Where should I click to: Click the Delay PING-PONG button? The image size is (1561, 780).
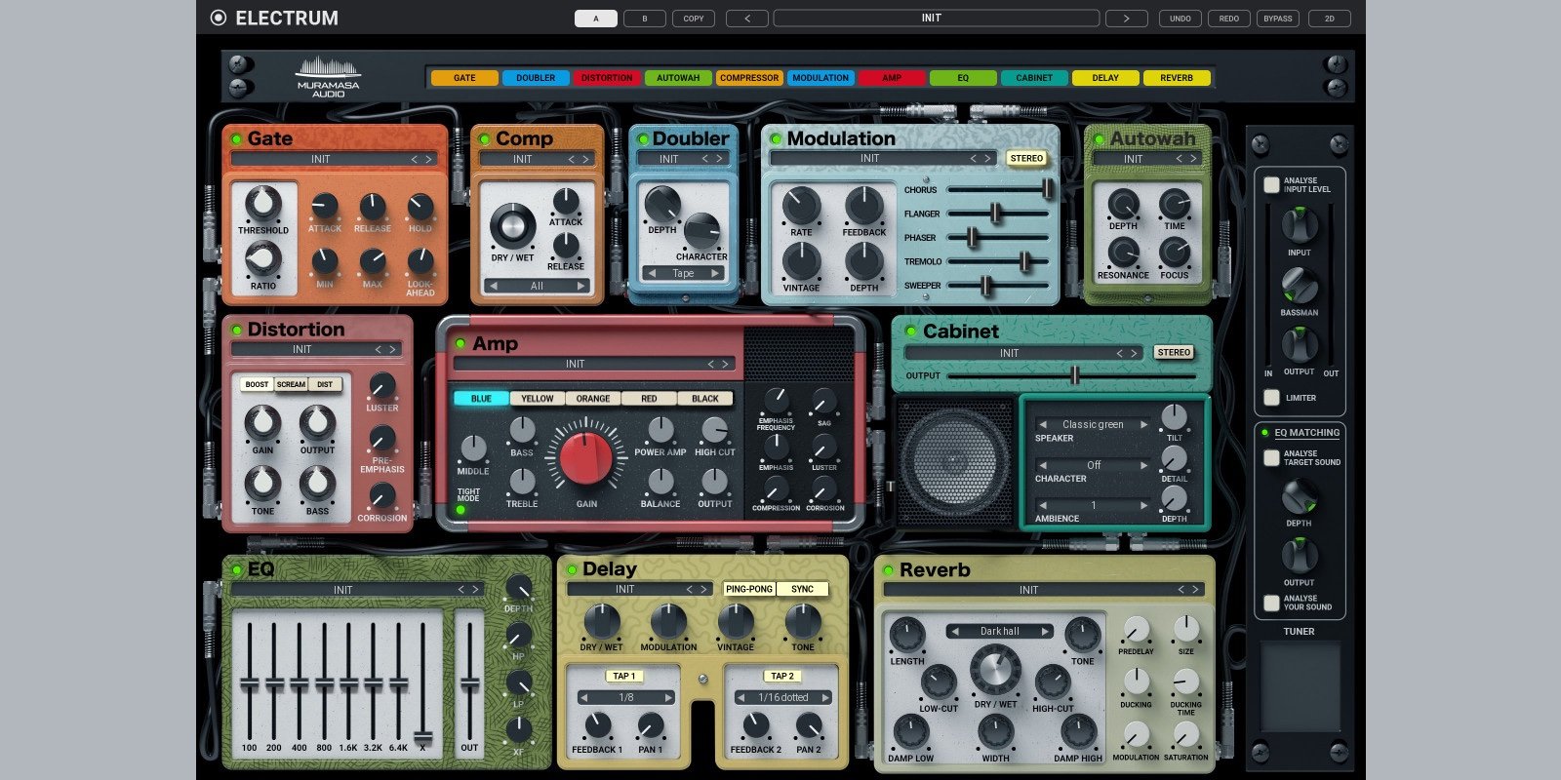click(x=748, y=589)
